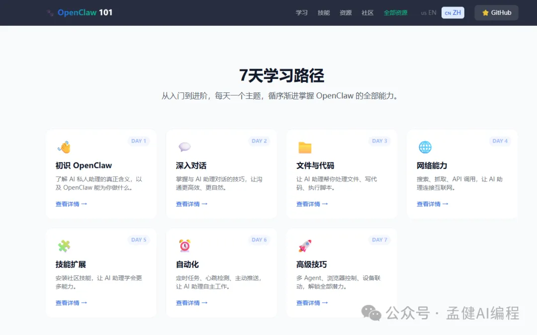
Task: Open the 资源 menu in the navbar
Action: tap(345, 13)
